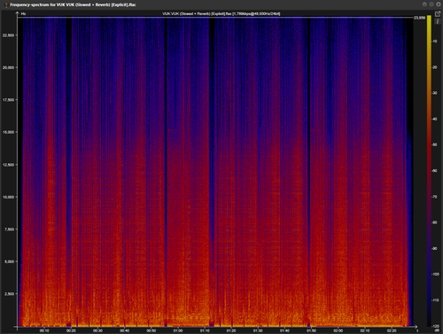Click the 00:30 time axis label
Image resolution: width=443 pixels, height=334 pixels.
97,330
